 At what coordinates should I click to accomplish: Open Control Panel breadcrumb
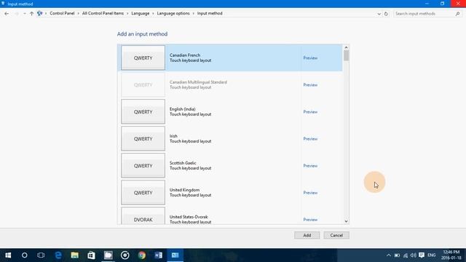tap(62, 13)
